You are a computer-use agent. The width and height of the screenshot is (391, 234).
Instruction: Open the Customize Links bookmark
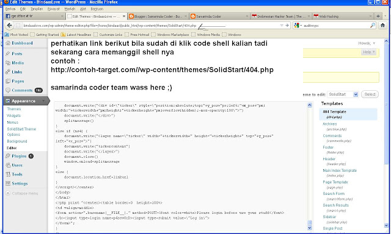108,35
